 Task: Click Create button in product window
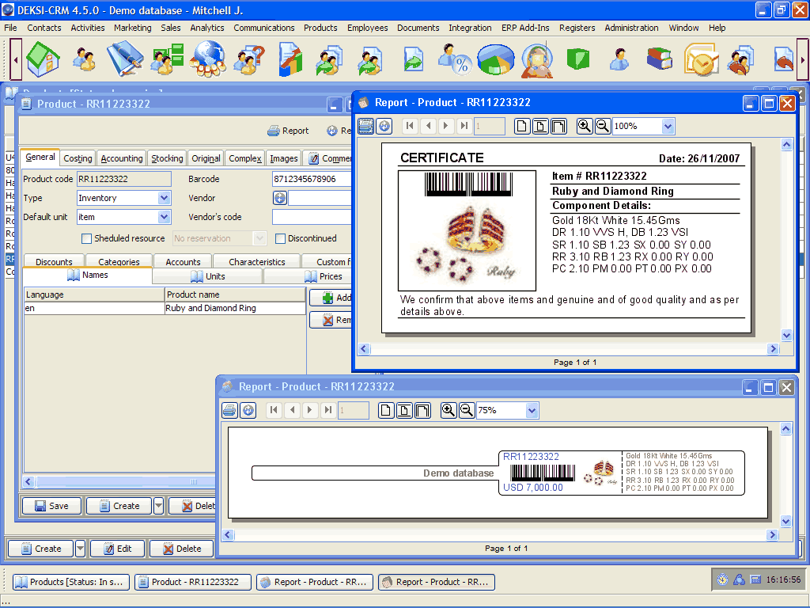point(119,506)
